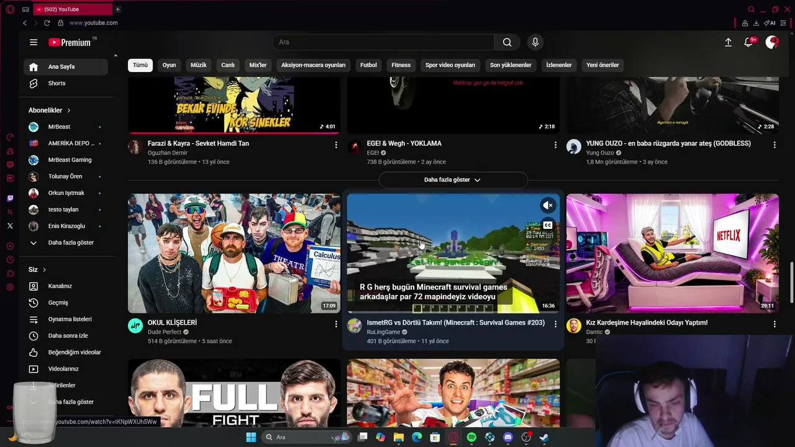The image size is (795, 447).
Task: Open the FULL FIGHT video thumbnail
Action: pyautogui.click(x=234, y=393)
